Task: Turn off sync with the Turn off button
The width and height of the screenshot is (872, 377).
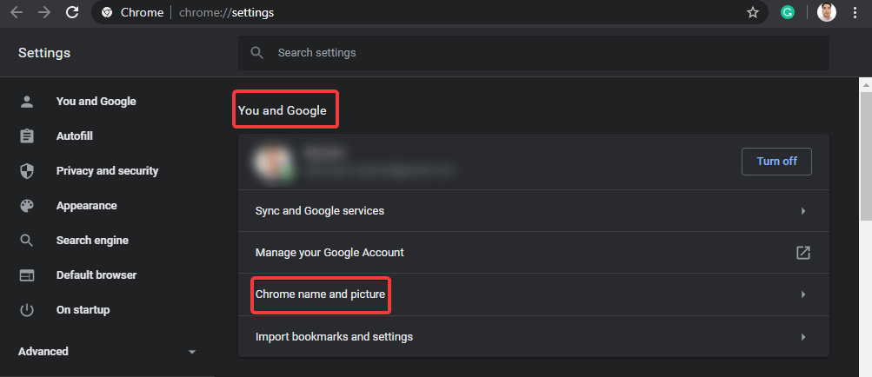Action: pos(775,162)
